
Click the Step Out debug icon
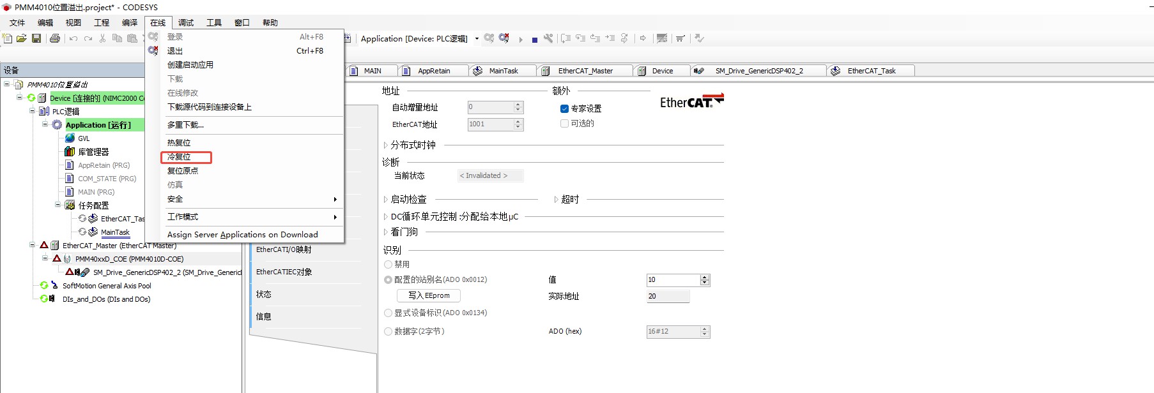click(595, 38)
